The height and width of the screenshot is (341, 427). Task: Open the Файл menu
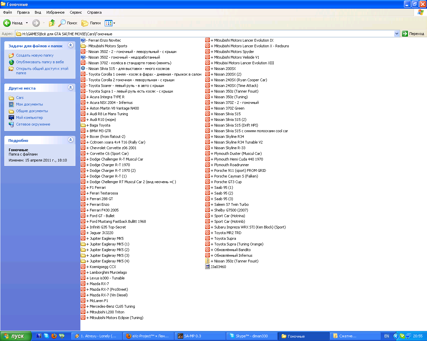pyautogui.click(x=7, y=12)
